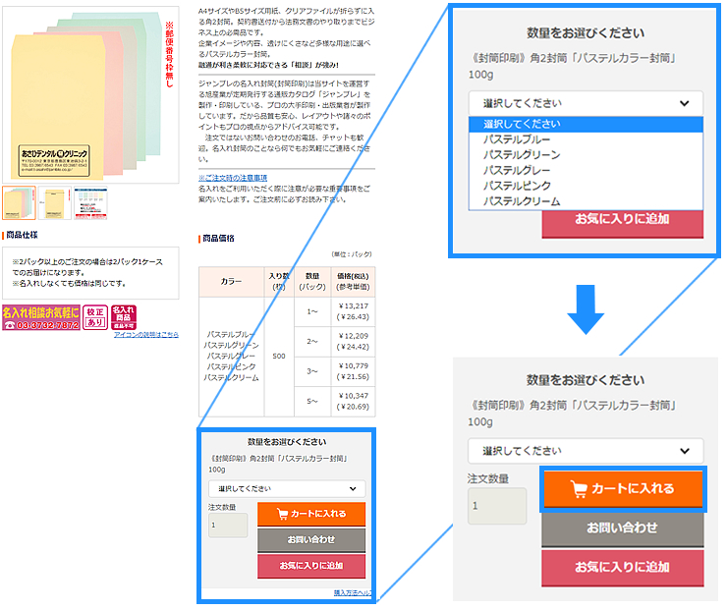This screenshot has height=610, width=727.
Task: Click the 注文数量 field in the lower-right panel
Action: click(496, 506)
